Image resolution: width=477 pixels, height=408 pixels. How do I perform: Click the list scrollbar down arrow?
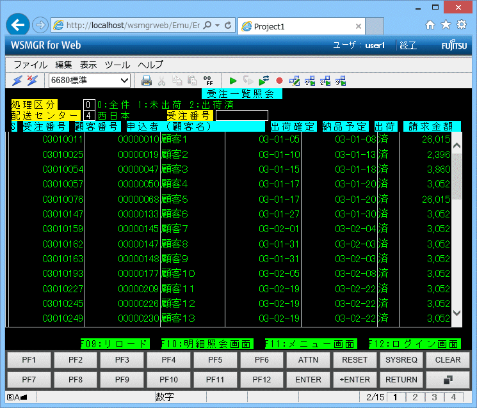click(x=457, y=313)
